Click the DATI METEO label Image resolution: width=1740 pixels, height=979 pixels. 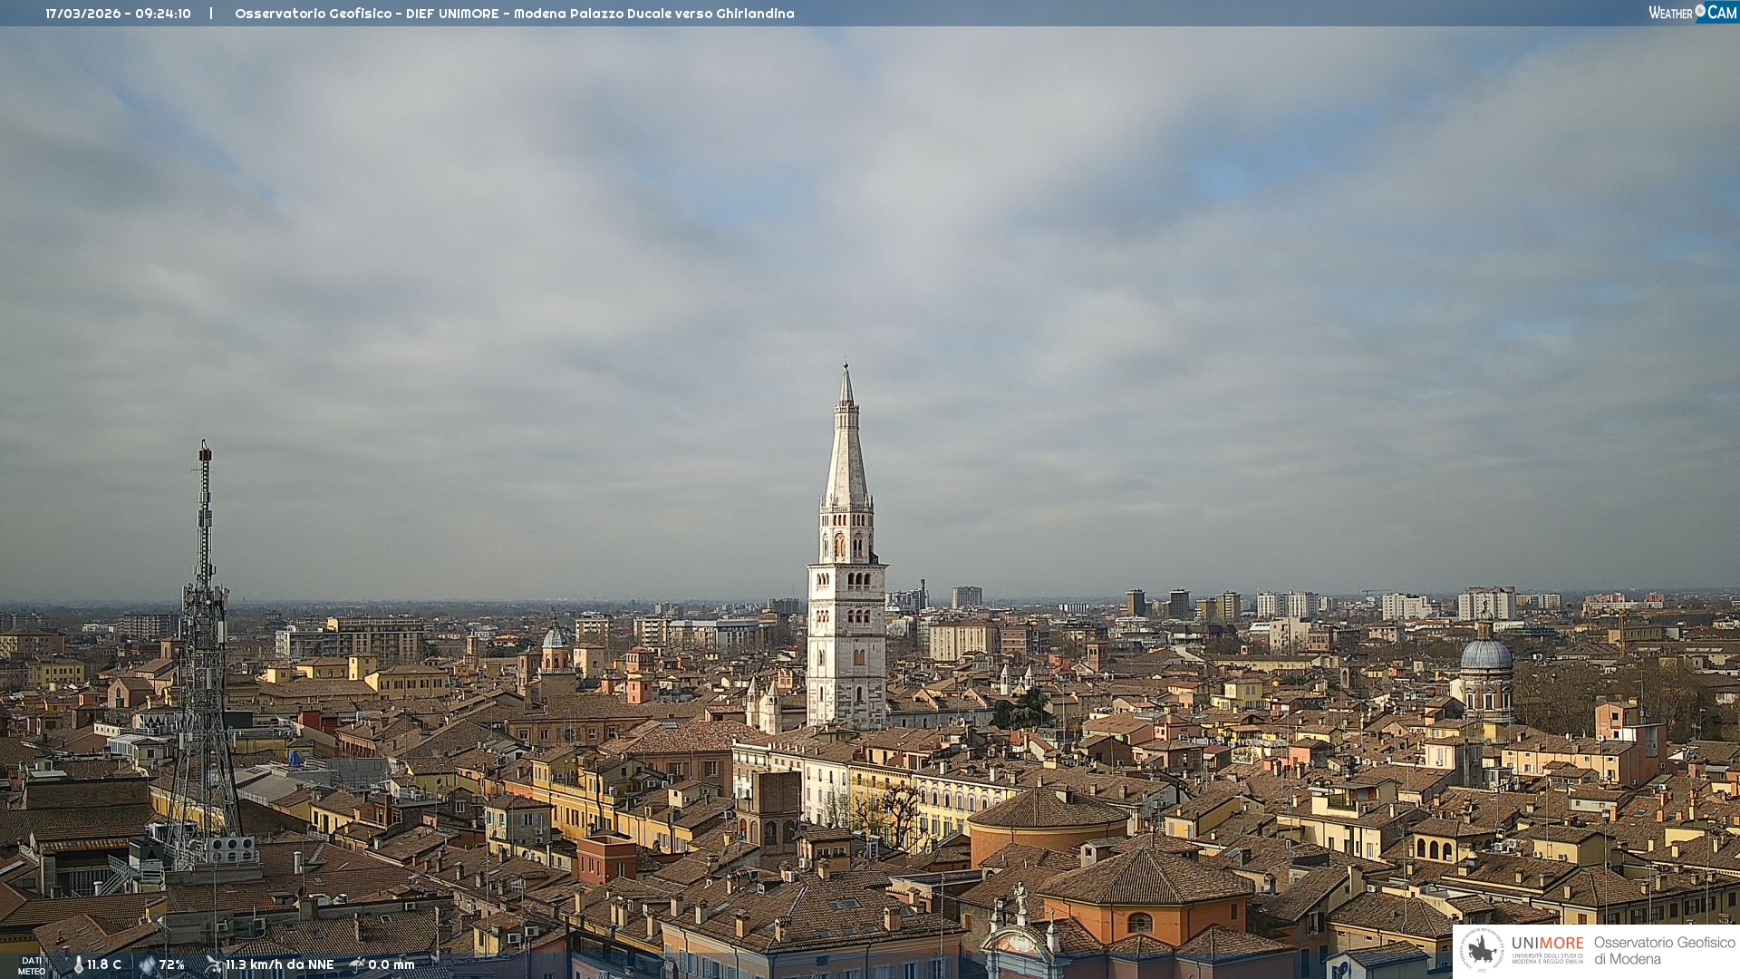(32, 965)
